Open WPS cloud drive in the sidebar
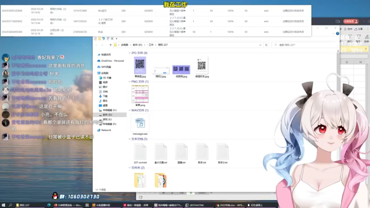370x208 pixels. coord(104,67)
